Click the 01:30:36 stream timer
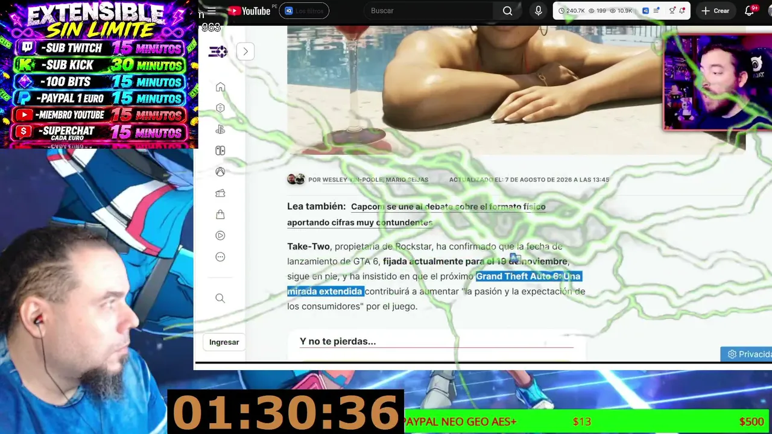Image resolution: width=772 pixels, height=434 pixels. point(285,413)
